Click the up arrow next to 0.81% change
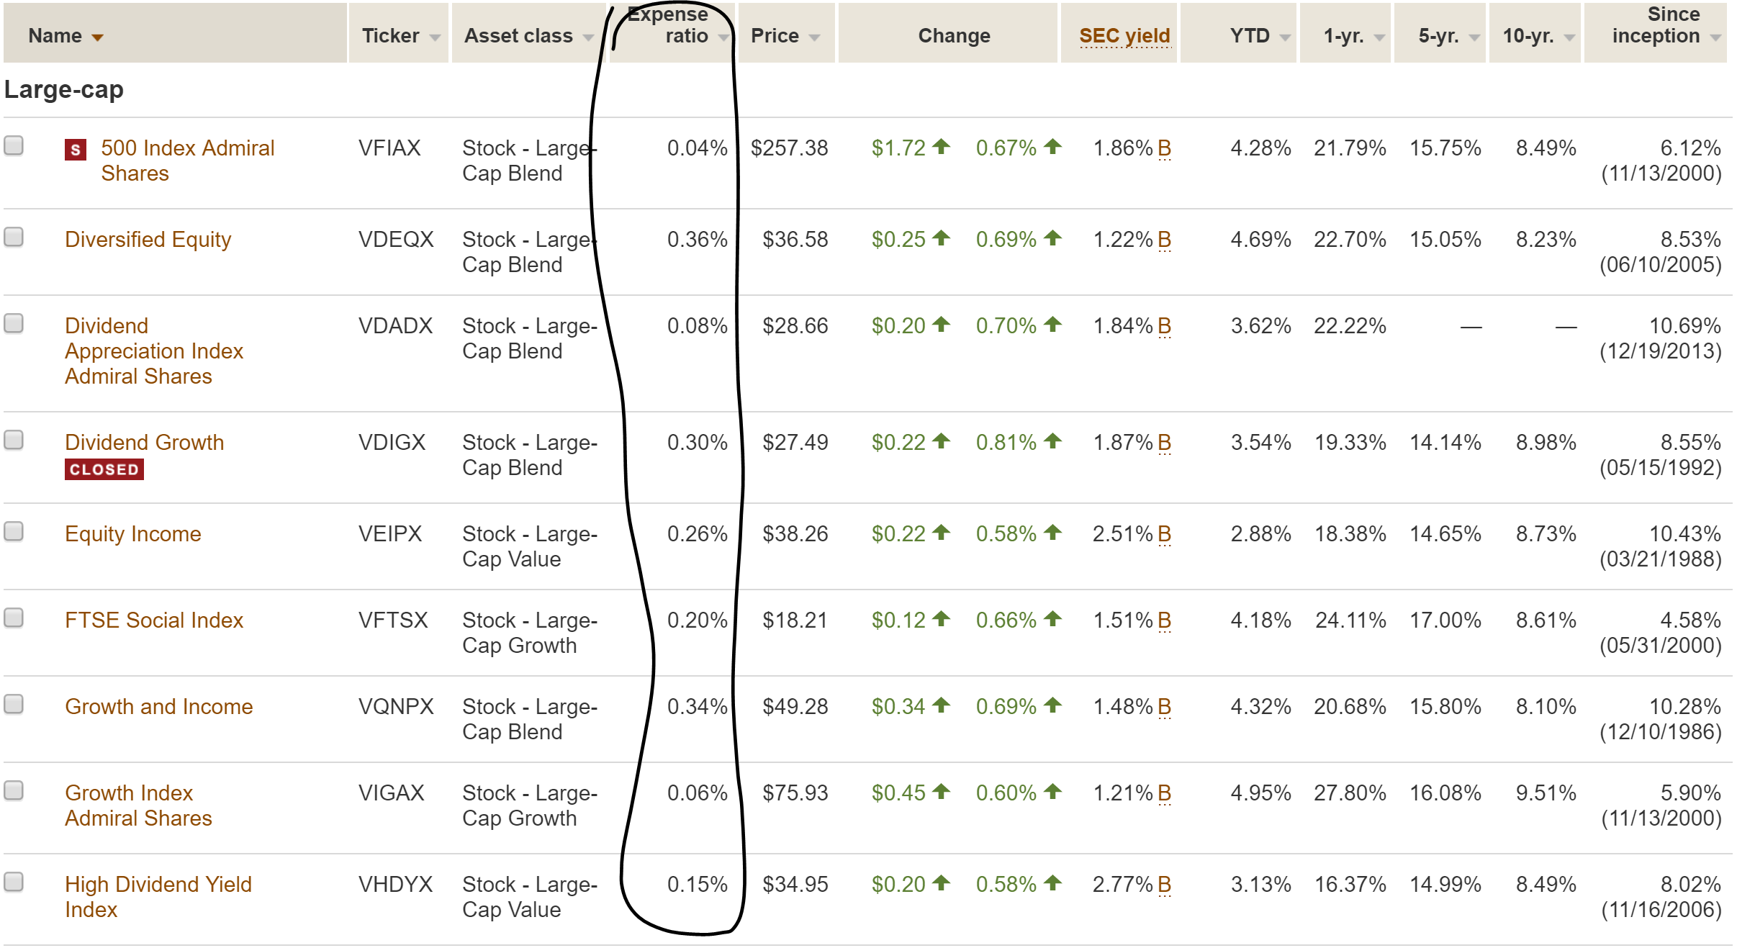The image size is (1737, 948). [1052, 441]
